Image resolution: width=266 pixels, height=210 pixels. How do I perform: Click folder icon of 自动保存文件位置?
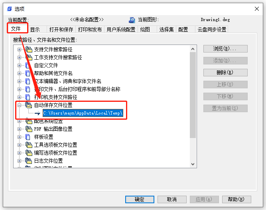[x=28, y=105]
